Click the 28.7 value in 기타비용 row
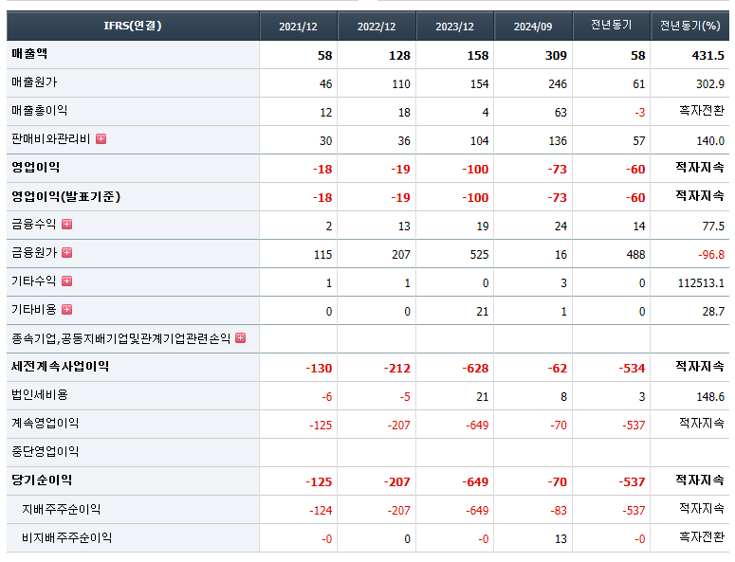Screen dimensions: 735x562 tap(713, 312)
